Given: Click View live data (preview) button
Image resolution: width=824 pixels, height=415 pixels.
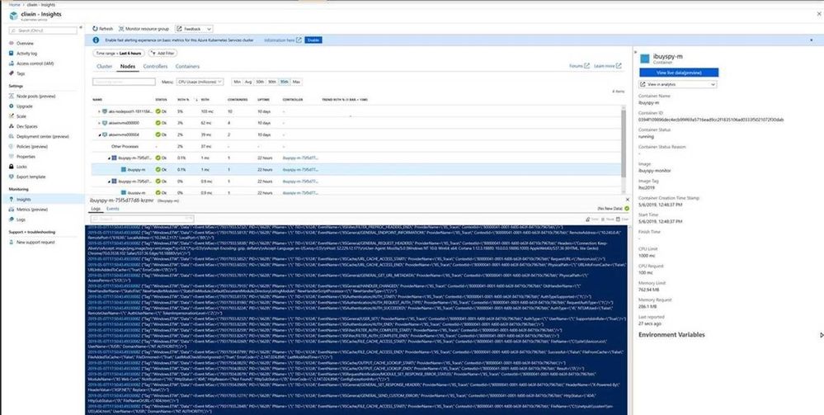Looking at the screenshot, I should click(679, 73).
